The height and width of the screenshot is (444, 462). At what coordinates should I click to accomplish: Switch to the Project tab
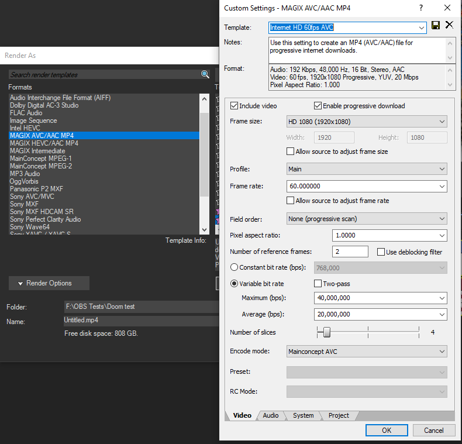(x=339, y=415)
